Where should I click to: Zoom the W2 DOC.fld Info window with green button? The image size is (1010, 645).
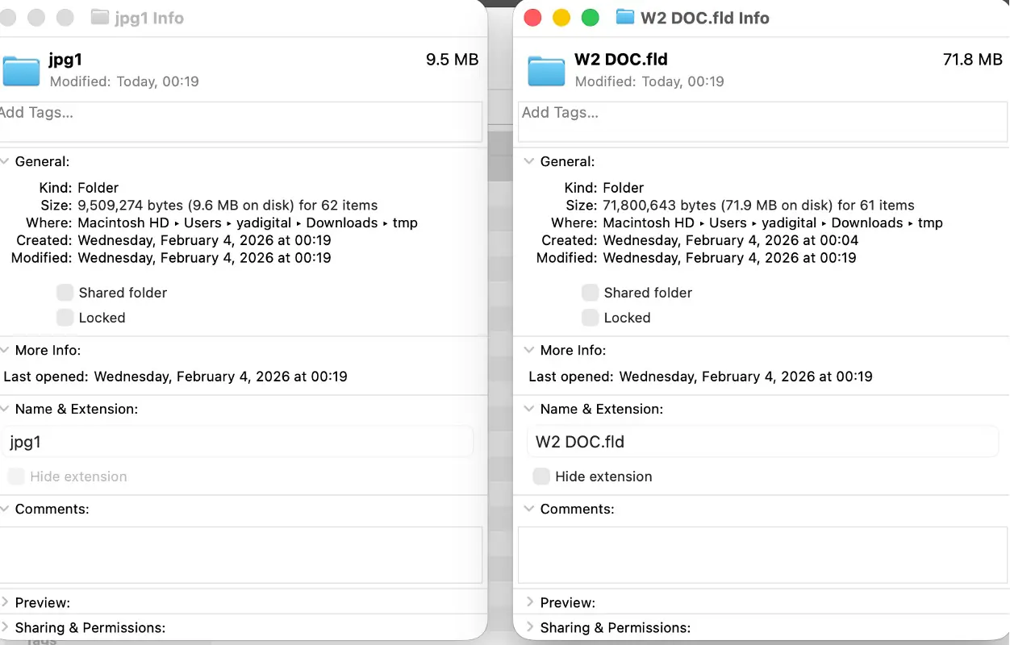tap(591, 17)
